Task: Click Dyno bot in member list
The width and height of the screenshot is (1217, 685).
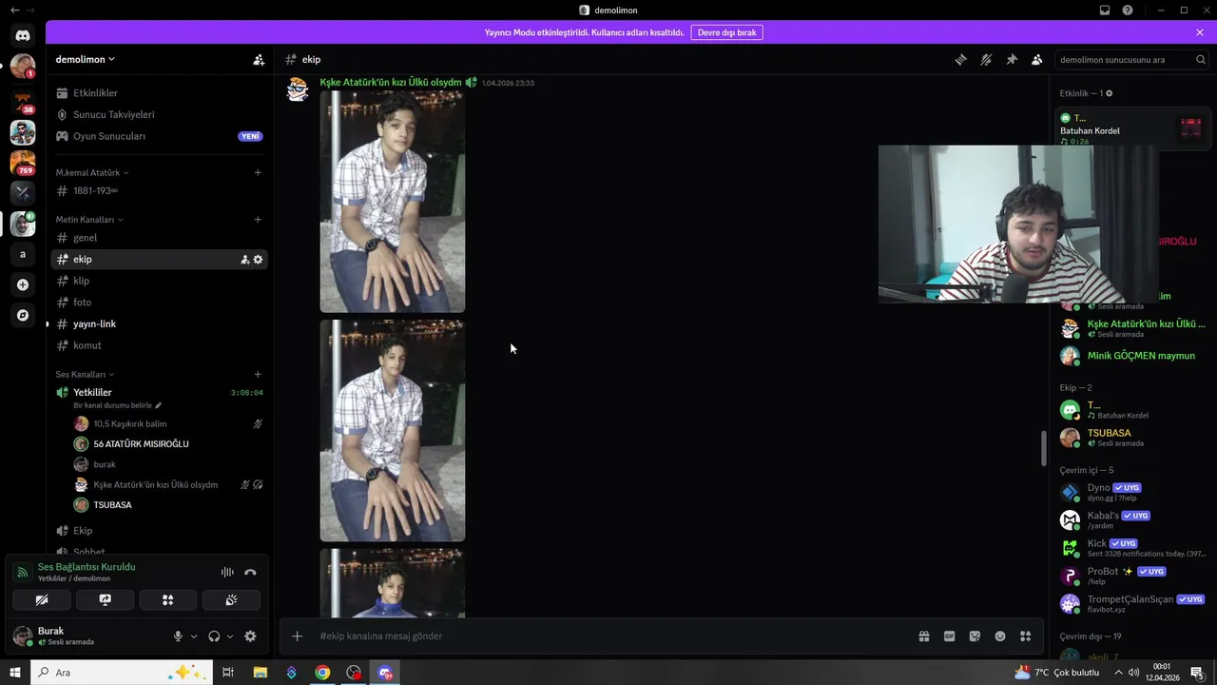Action: [1131, 492]
